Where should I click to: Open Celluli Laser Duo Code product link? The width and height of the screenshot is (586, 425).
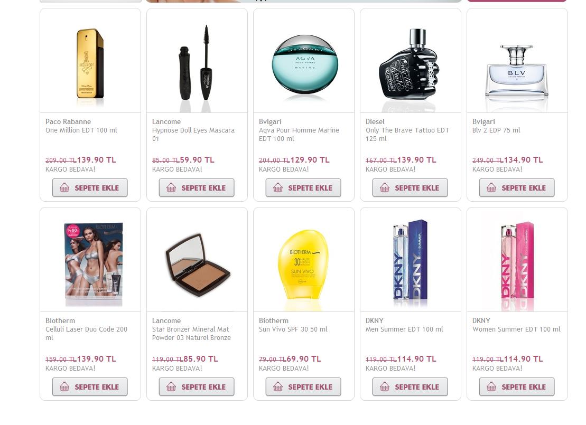point(86,334)
